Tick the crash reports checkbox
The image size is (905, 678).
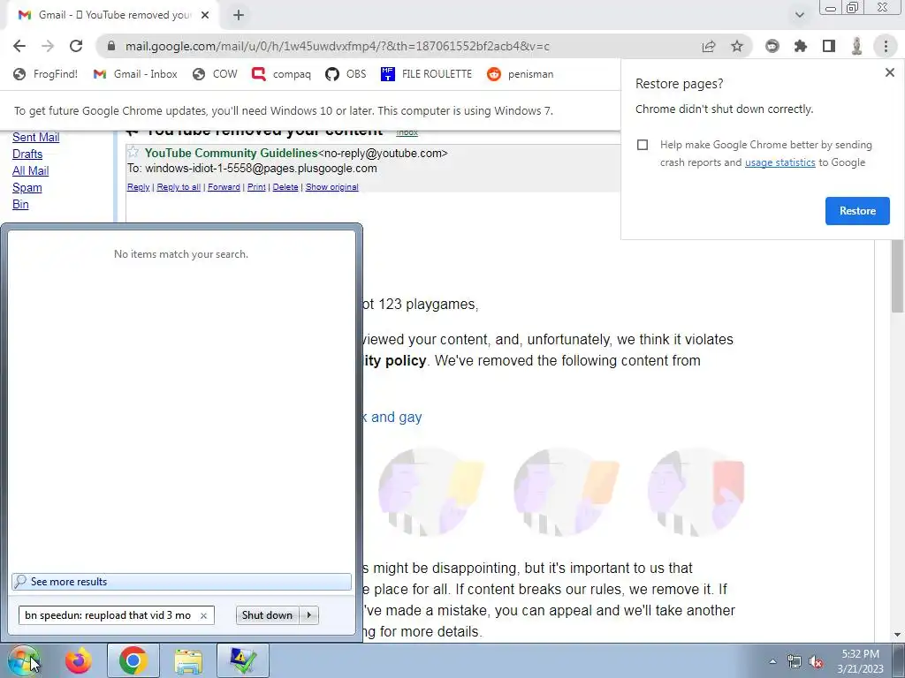coord(643,145)
